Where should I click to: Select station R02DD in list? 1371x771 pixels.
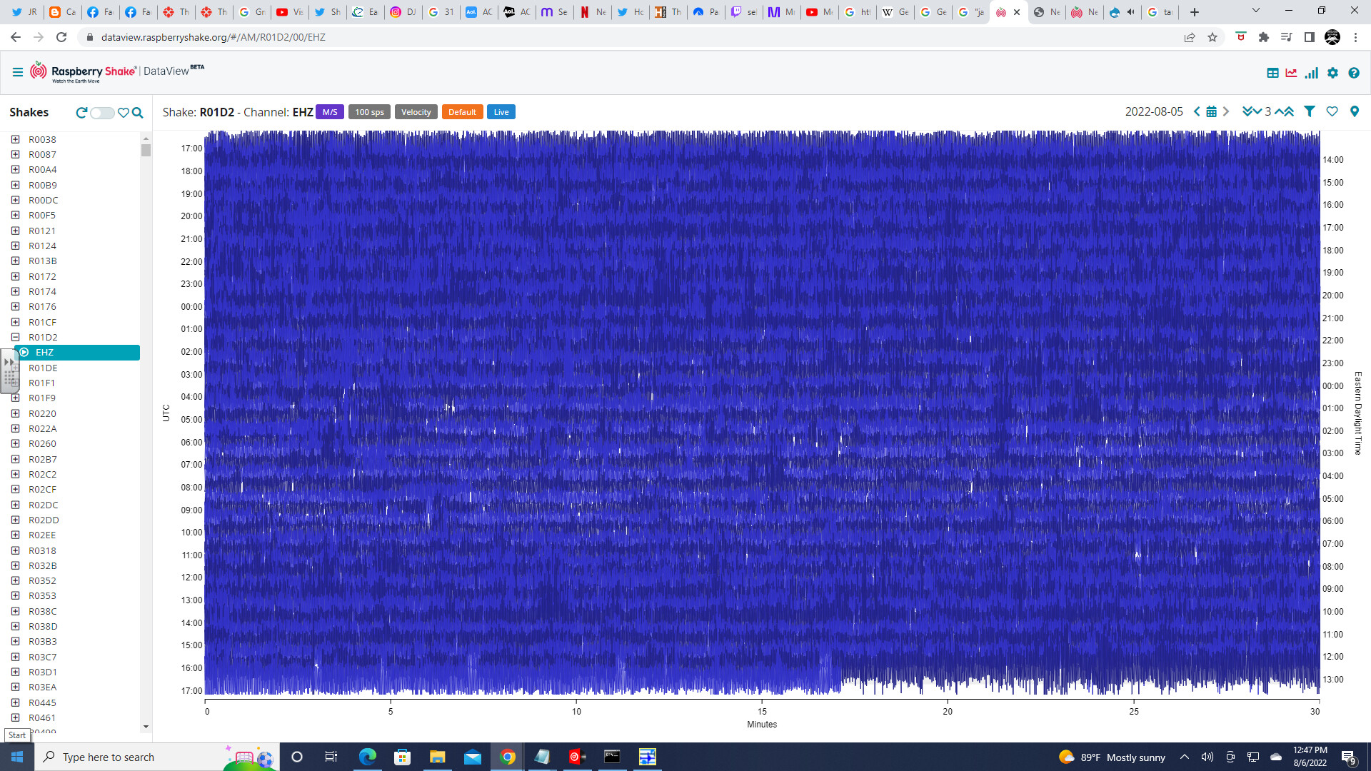(x=44, y=520)
